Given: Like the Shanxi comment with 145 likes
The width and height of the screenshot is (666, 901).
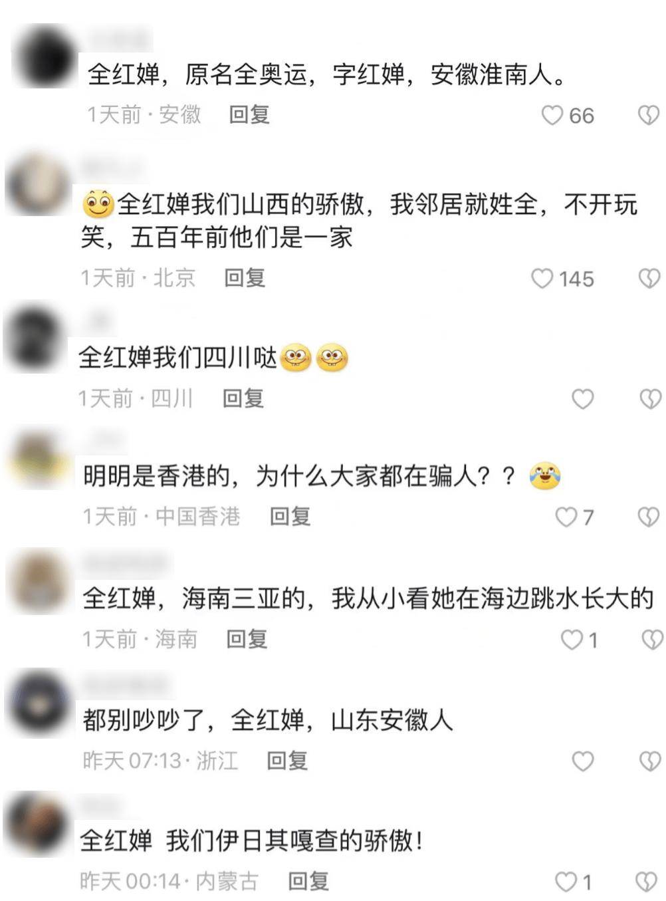Looking at the screenshot, I should (542, 278).
